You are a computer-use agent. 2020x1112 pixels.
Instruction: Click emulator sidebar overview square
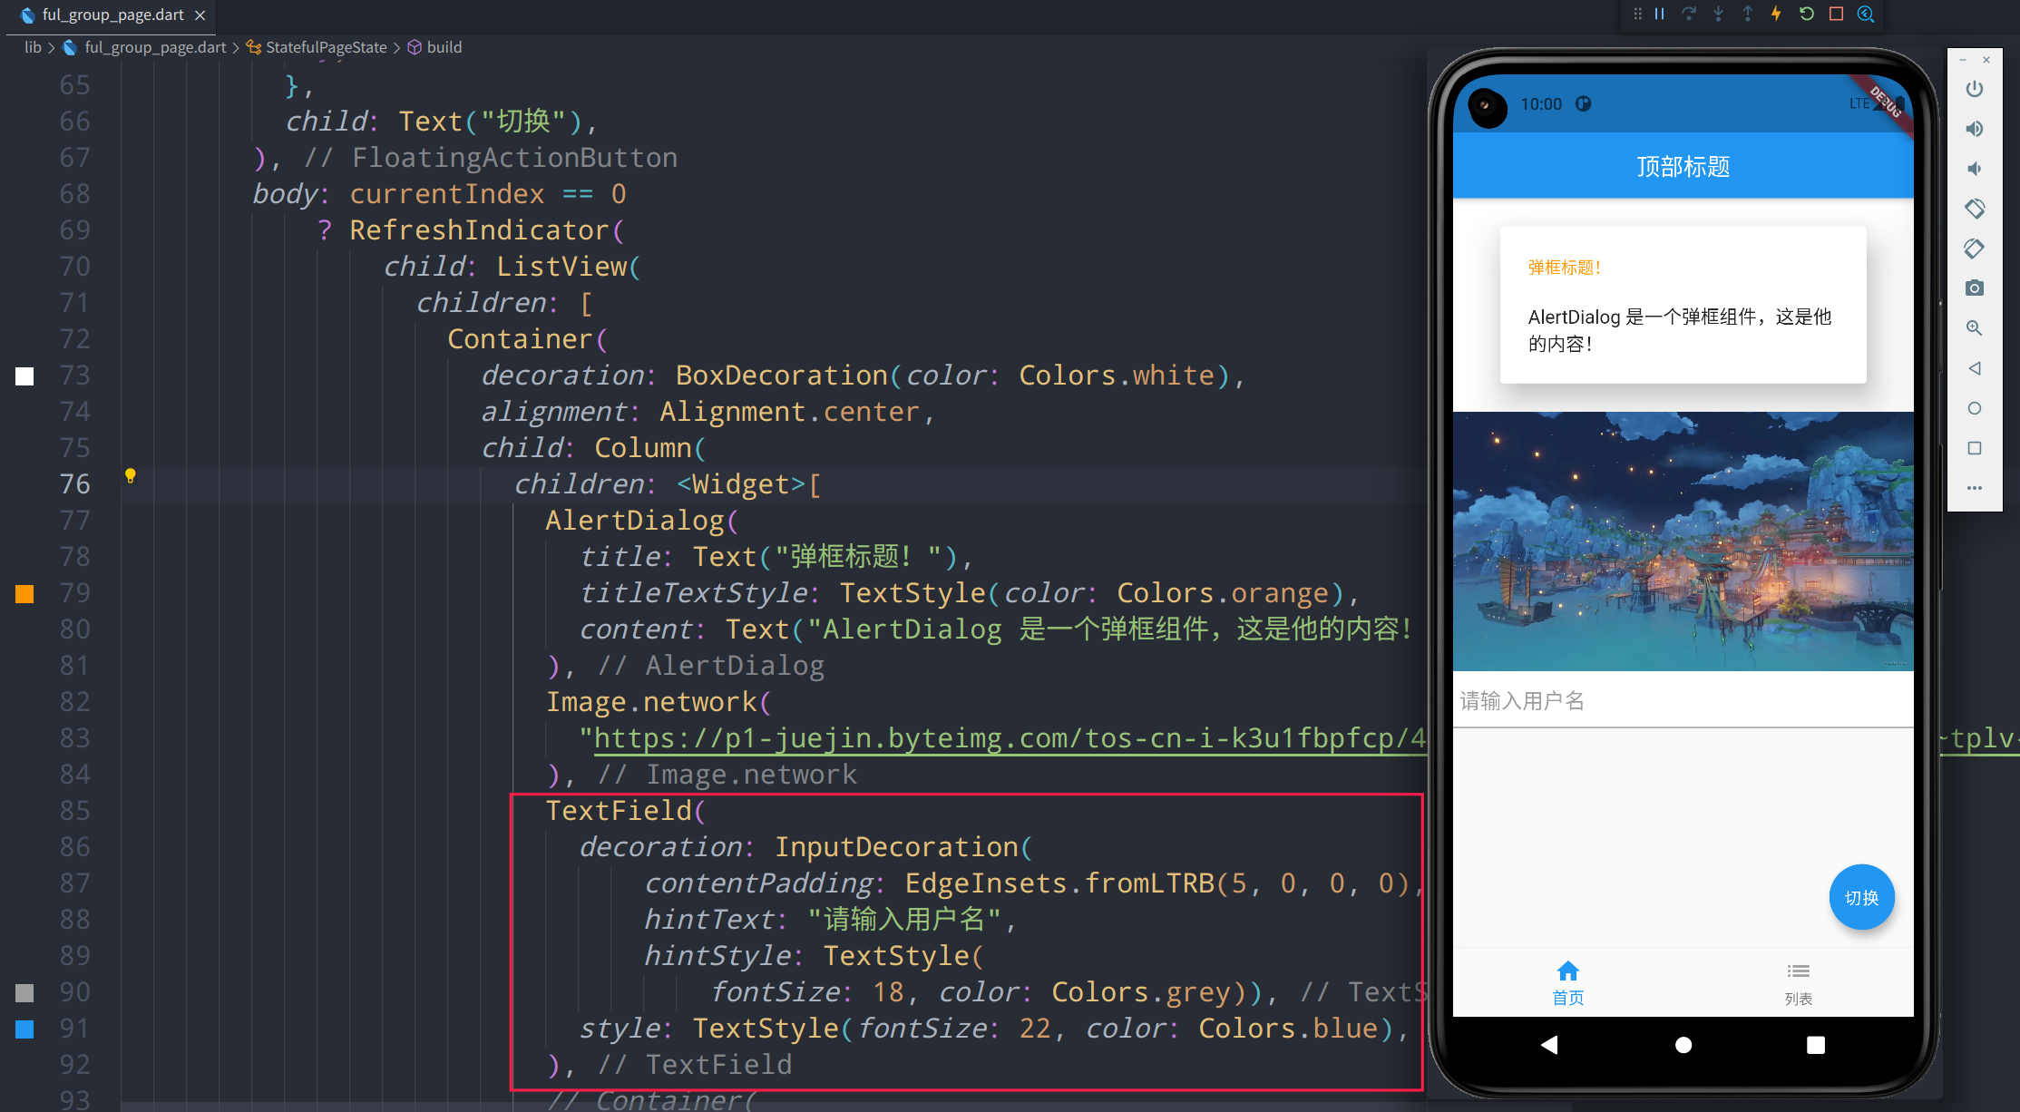click(x=1975, y=448)
